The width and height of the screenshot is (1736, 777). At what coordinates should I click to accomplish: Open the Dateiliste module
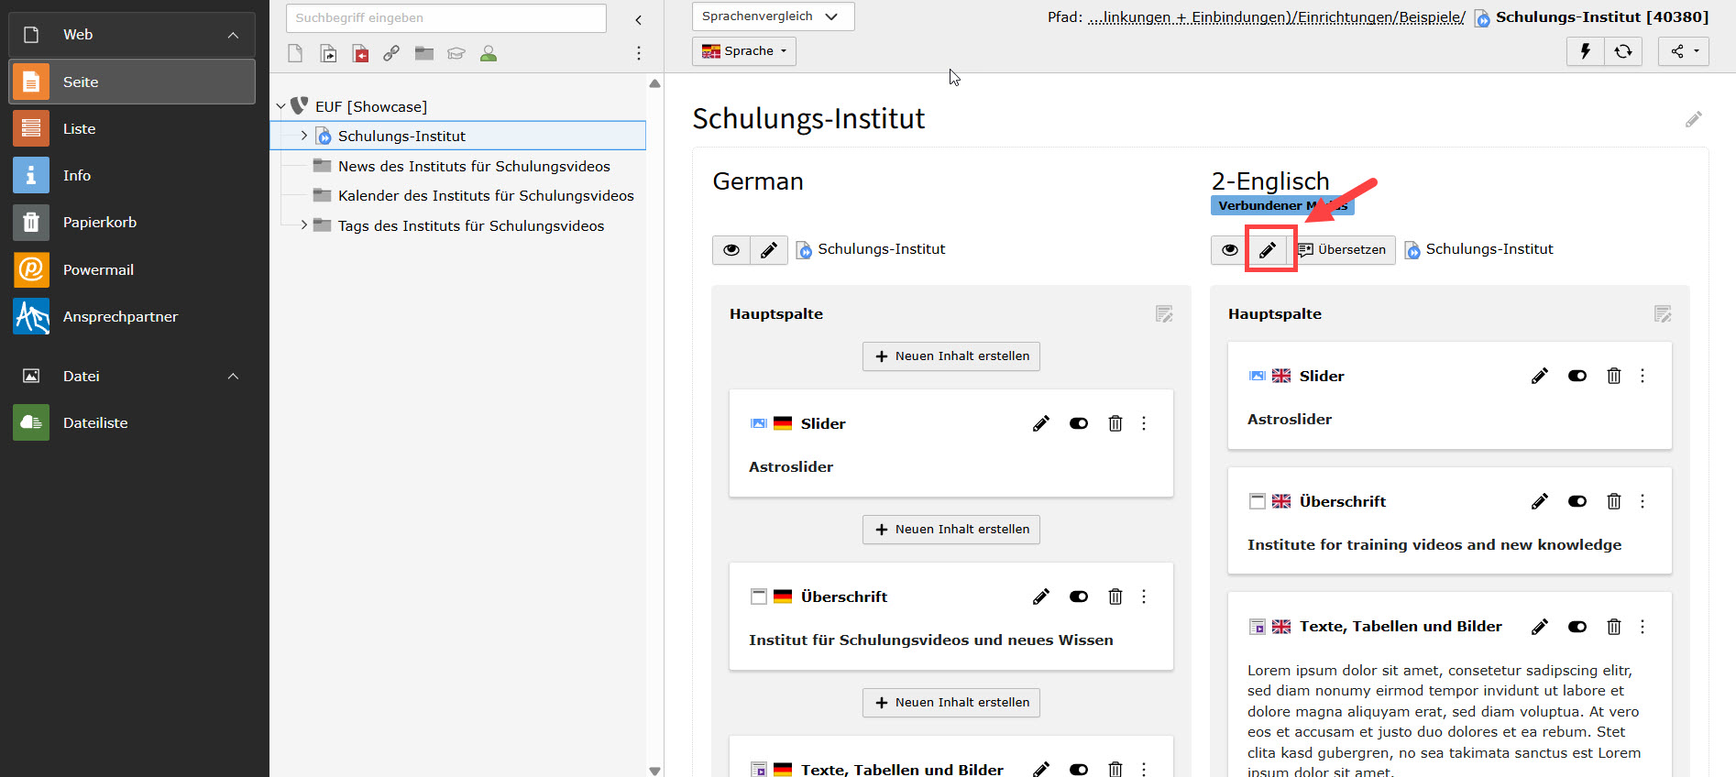point(95,423)
